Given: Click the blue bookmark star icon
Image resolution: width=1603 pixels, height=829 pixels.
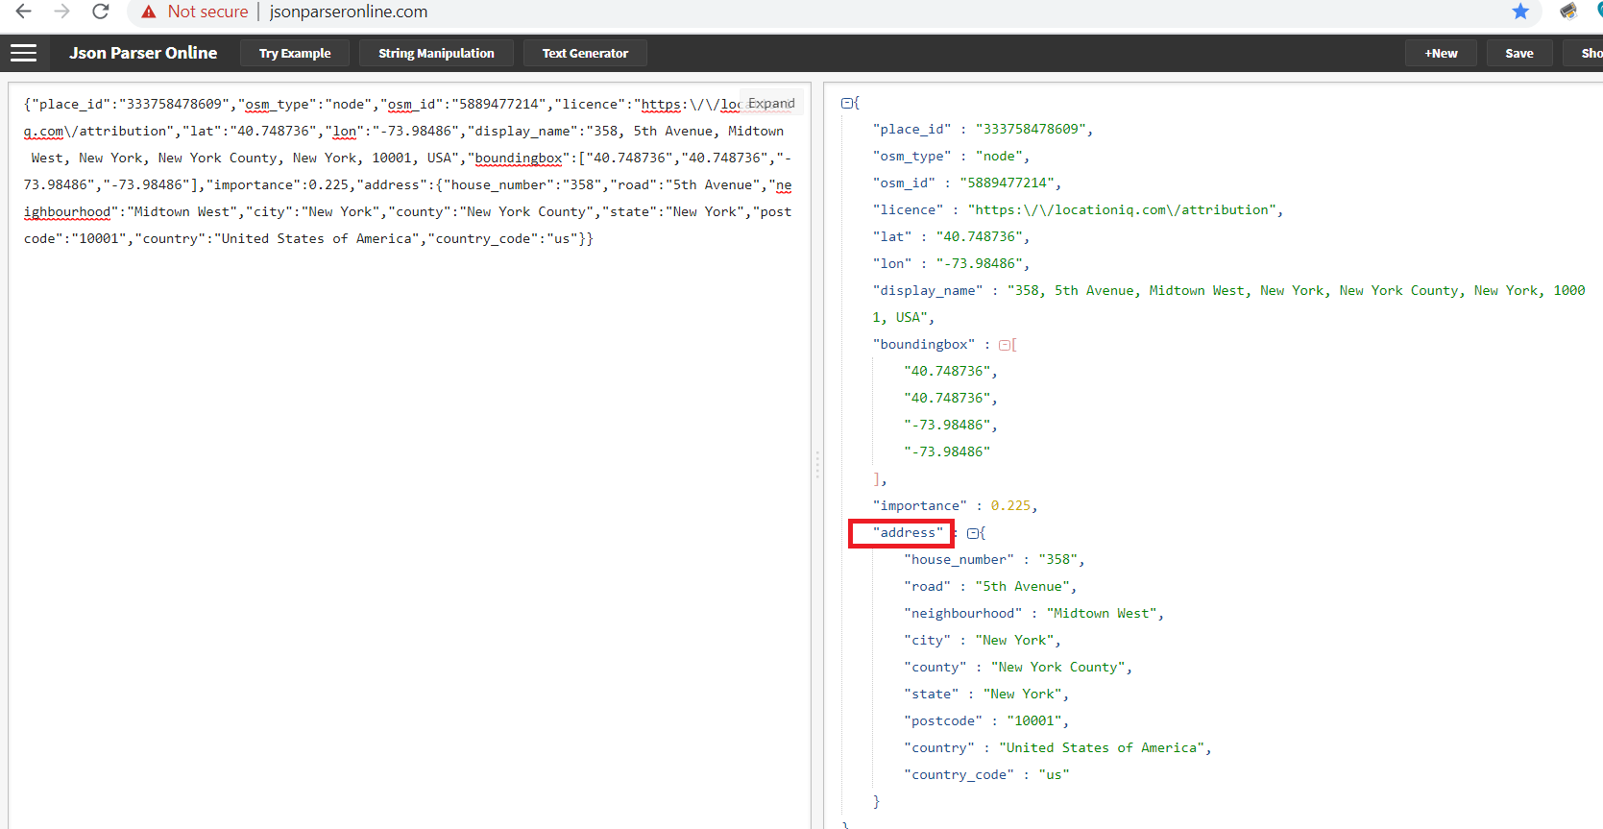Looking at the screenshot, I should point(1520,12).
